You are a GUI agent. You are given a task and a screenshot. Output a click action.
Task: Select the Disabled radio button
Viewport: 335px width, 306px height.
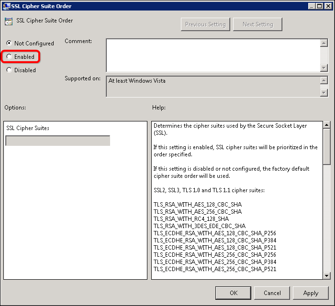[9, 70]
